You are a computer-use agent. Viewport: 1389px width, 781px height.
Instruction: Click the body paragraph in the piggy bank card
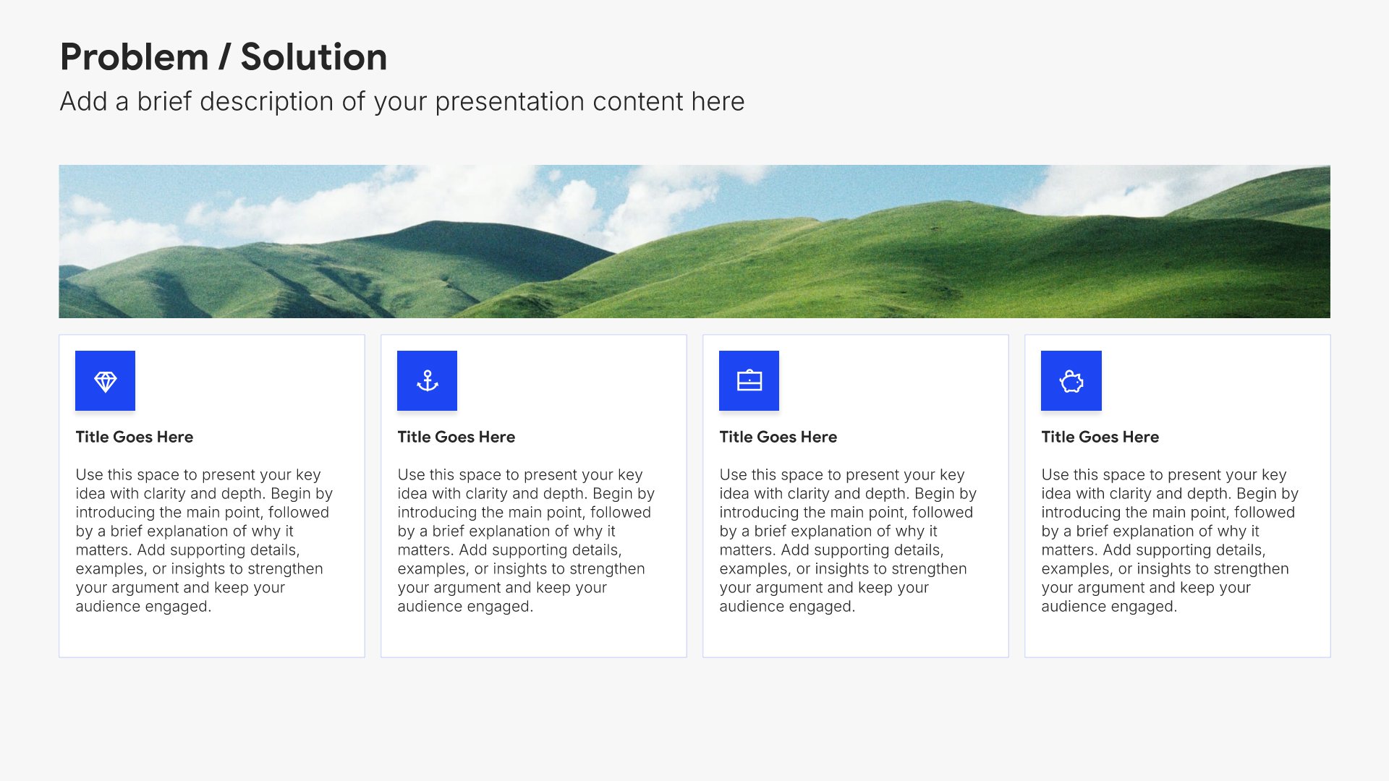tap(1170, 540)
